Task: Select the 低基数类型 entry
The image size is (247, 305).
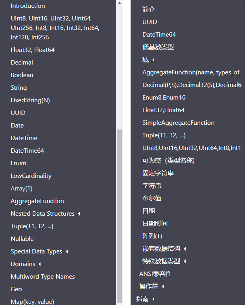Action: click(158, 47)
